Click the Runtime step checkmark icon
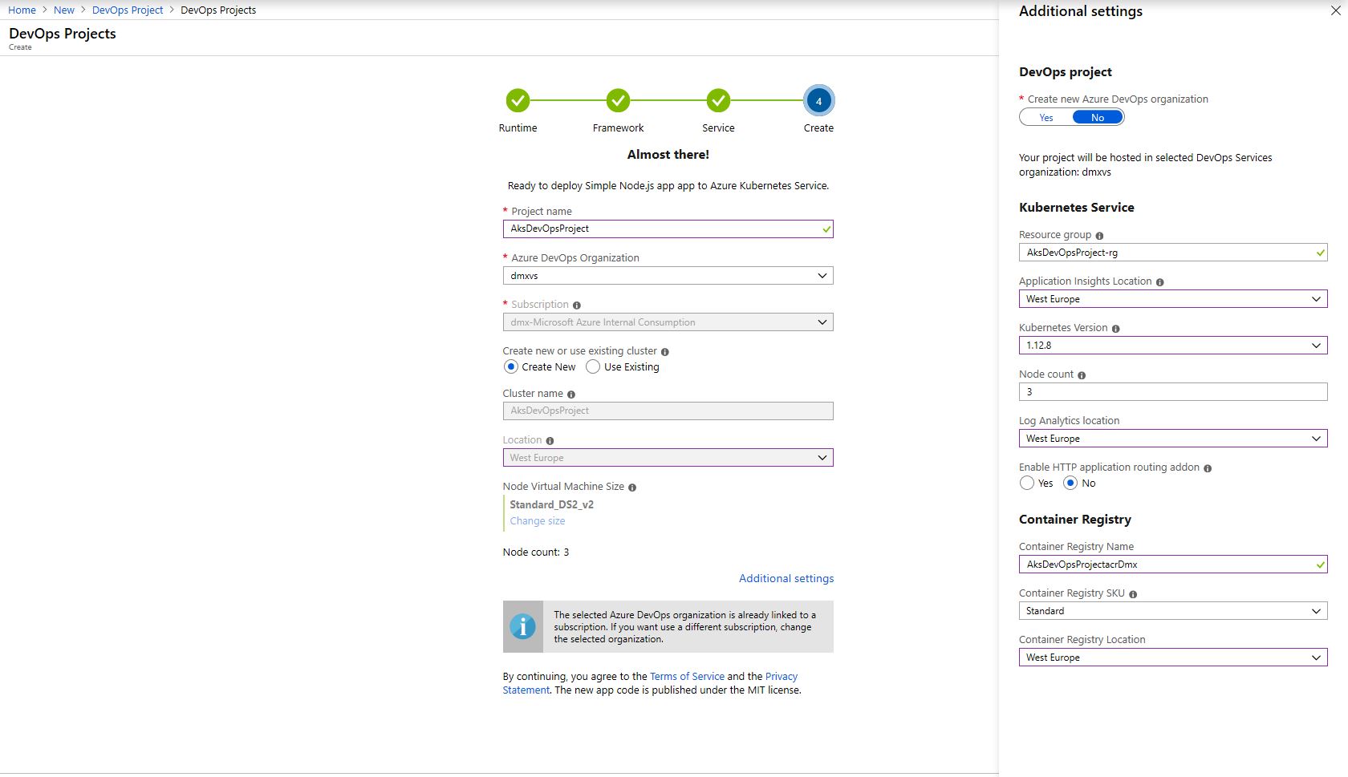 click(x=518, y=101)
